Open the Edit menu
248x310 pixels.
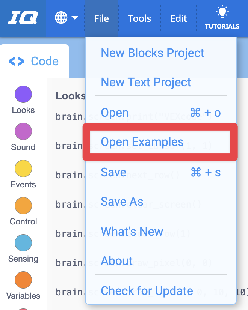point(178,18)
